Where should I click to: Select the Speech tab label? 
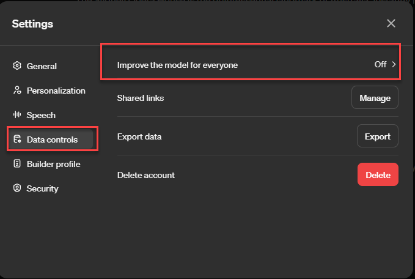click(41, 115)
